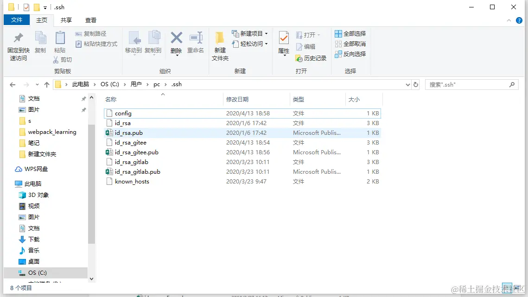This screenshot has width=528, height=297.
Task: Select the config file
Action: coord(242,114)
